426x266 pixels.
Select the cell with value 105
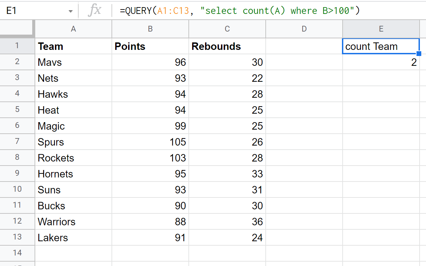(150, 142)
